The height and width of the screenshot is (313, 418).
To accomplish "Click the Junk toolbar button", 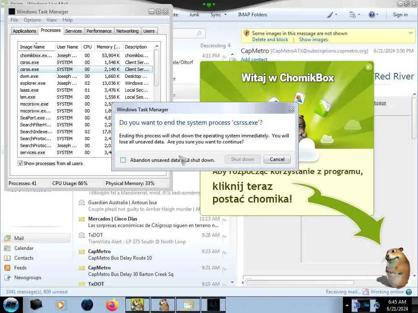I will point(194,15).
